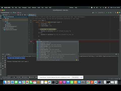
Task: Collapse the src folder
Action: coord(4,21)
